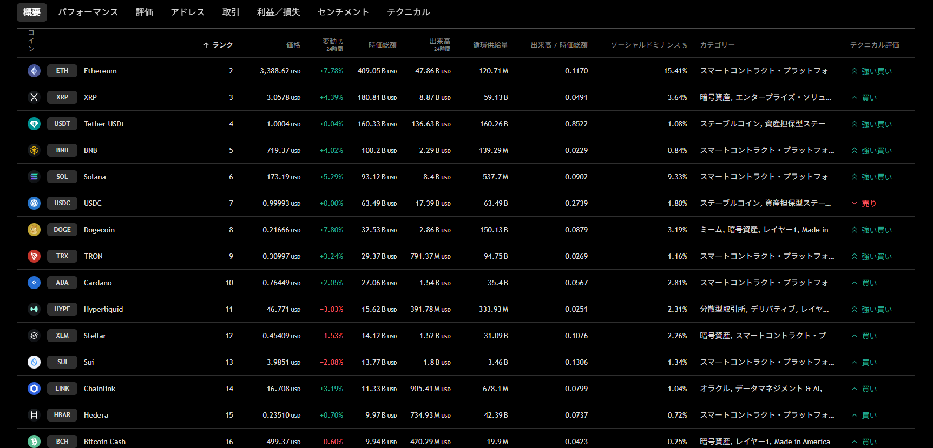The width and height of the screenshot is (933, 448).
Task: Switch to the テクニカル tab
Action: (409, 12)
